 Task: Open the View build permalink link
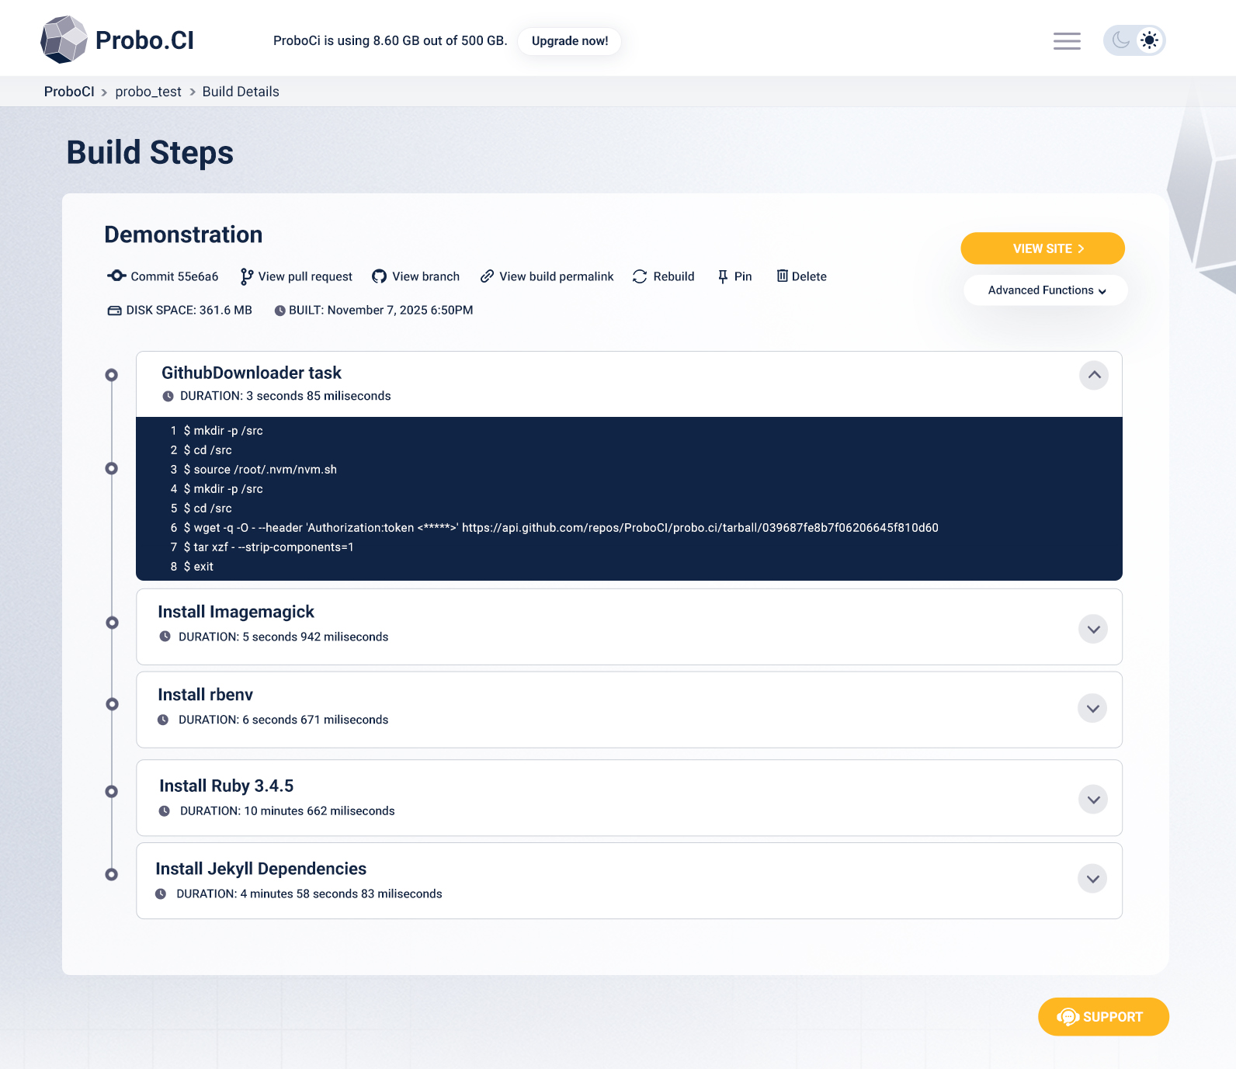pyautogui.click(x=557, y=276)
